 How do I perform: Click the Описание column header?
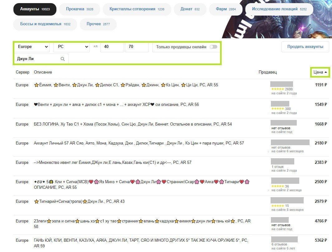tap(43, 72)
